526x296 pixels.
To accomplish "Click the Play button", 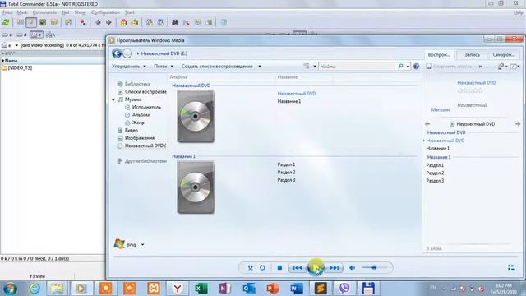I will pos(316,268).
